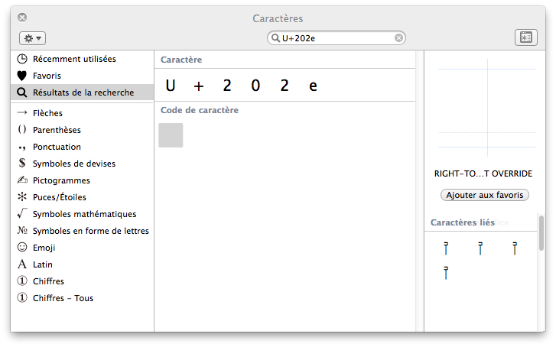Select Symboles mathématiques category
556x347 pixels.
click(x=83, y=214)
